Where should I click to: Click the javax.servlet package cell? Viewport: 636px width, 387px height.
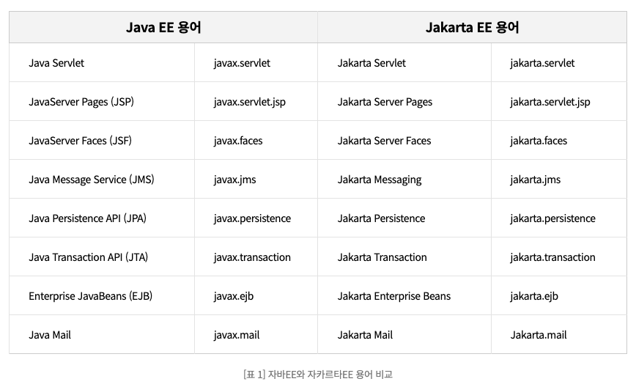coord(242,63)
